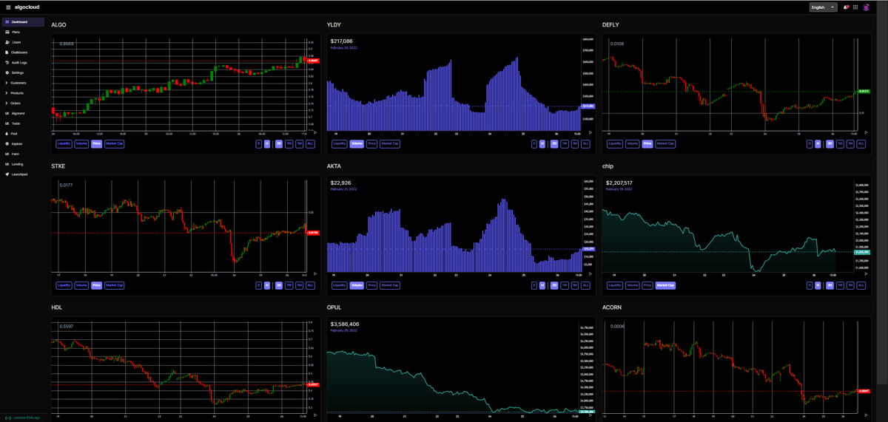Click the play arrow on DEFLY chart axis

click(867, 132)
